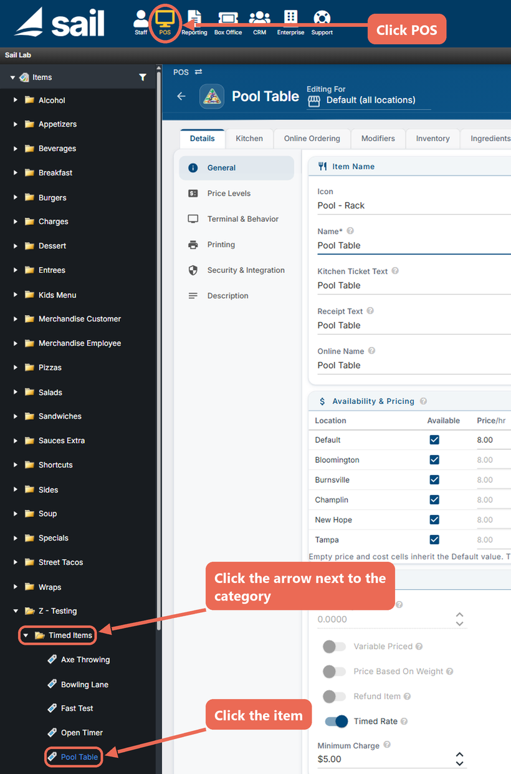Open the Terminal & Behavior section
The width and height of the screenshot is (511, 774).
click(236, 219)
